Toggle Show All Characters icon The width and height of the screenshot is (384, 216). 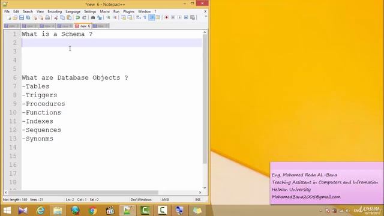coord(145,17)
